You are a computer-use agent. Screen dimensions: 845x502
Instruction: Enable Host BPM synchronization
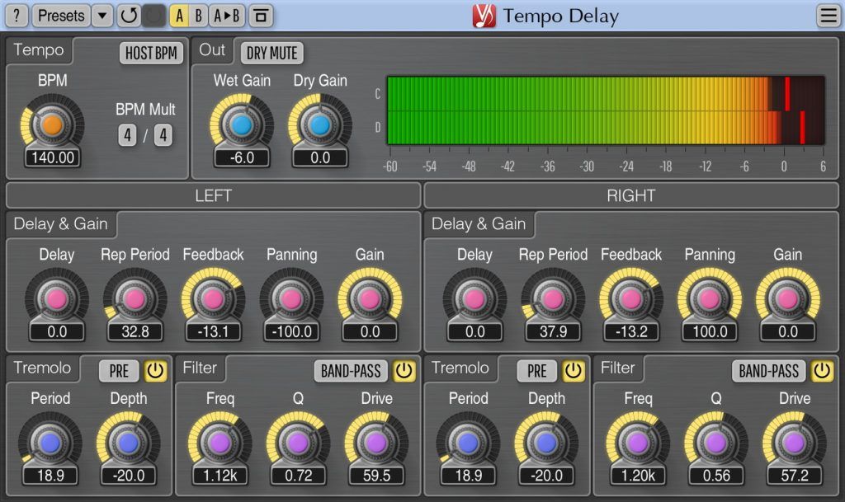tap(150, 53)
